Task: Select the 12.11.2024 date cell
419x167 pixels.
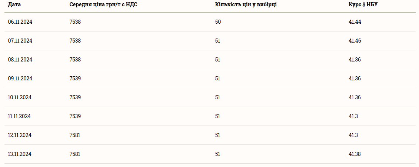Action: click(20, 135)
